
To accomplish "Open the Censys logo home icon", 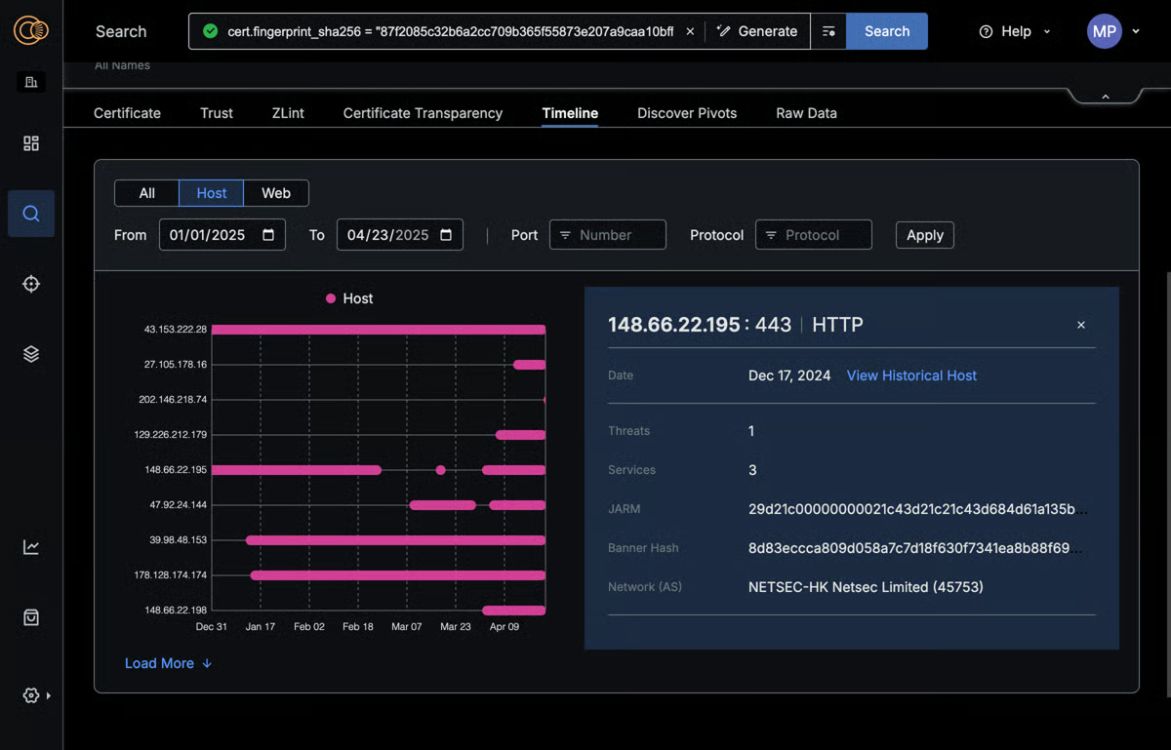I will point(30,30).
